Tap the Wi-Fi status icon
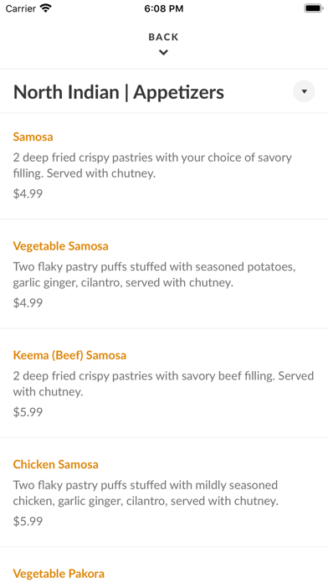328x583 pixels. [46, 8]
